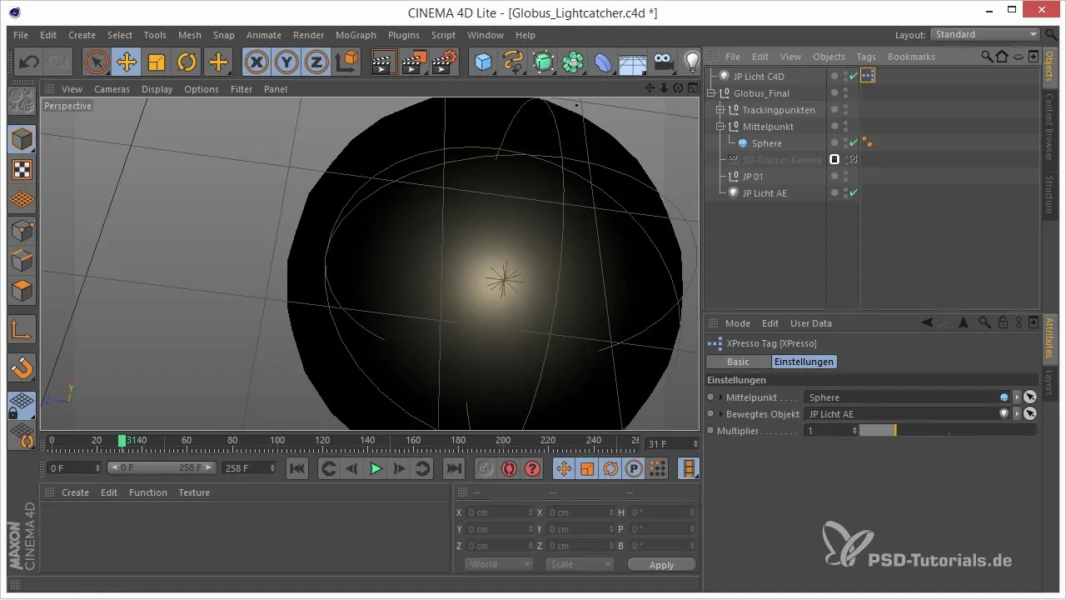The height and width of the screenshot is (600, 1066).
Task: Switch to the Basic tab
Action: [x=738, y=362]
